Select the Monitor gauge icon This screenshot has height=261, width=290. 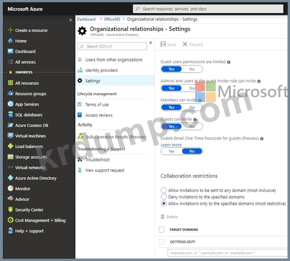pos(10,188)
